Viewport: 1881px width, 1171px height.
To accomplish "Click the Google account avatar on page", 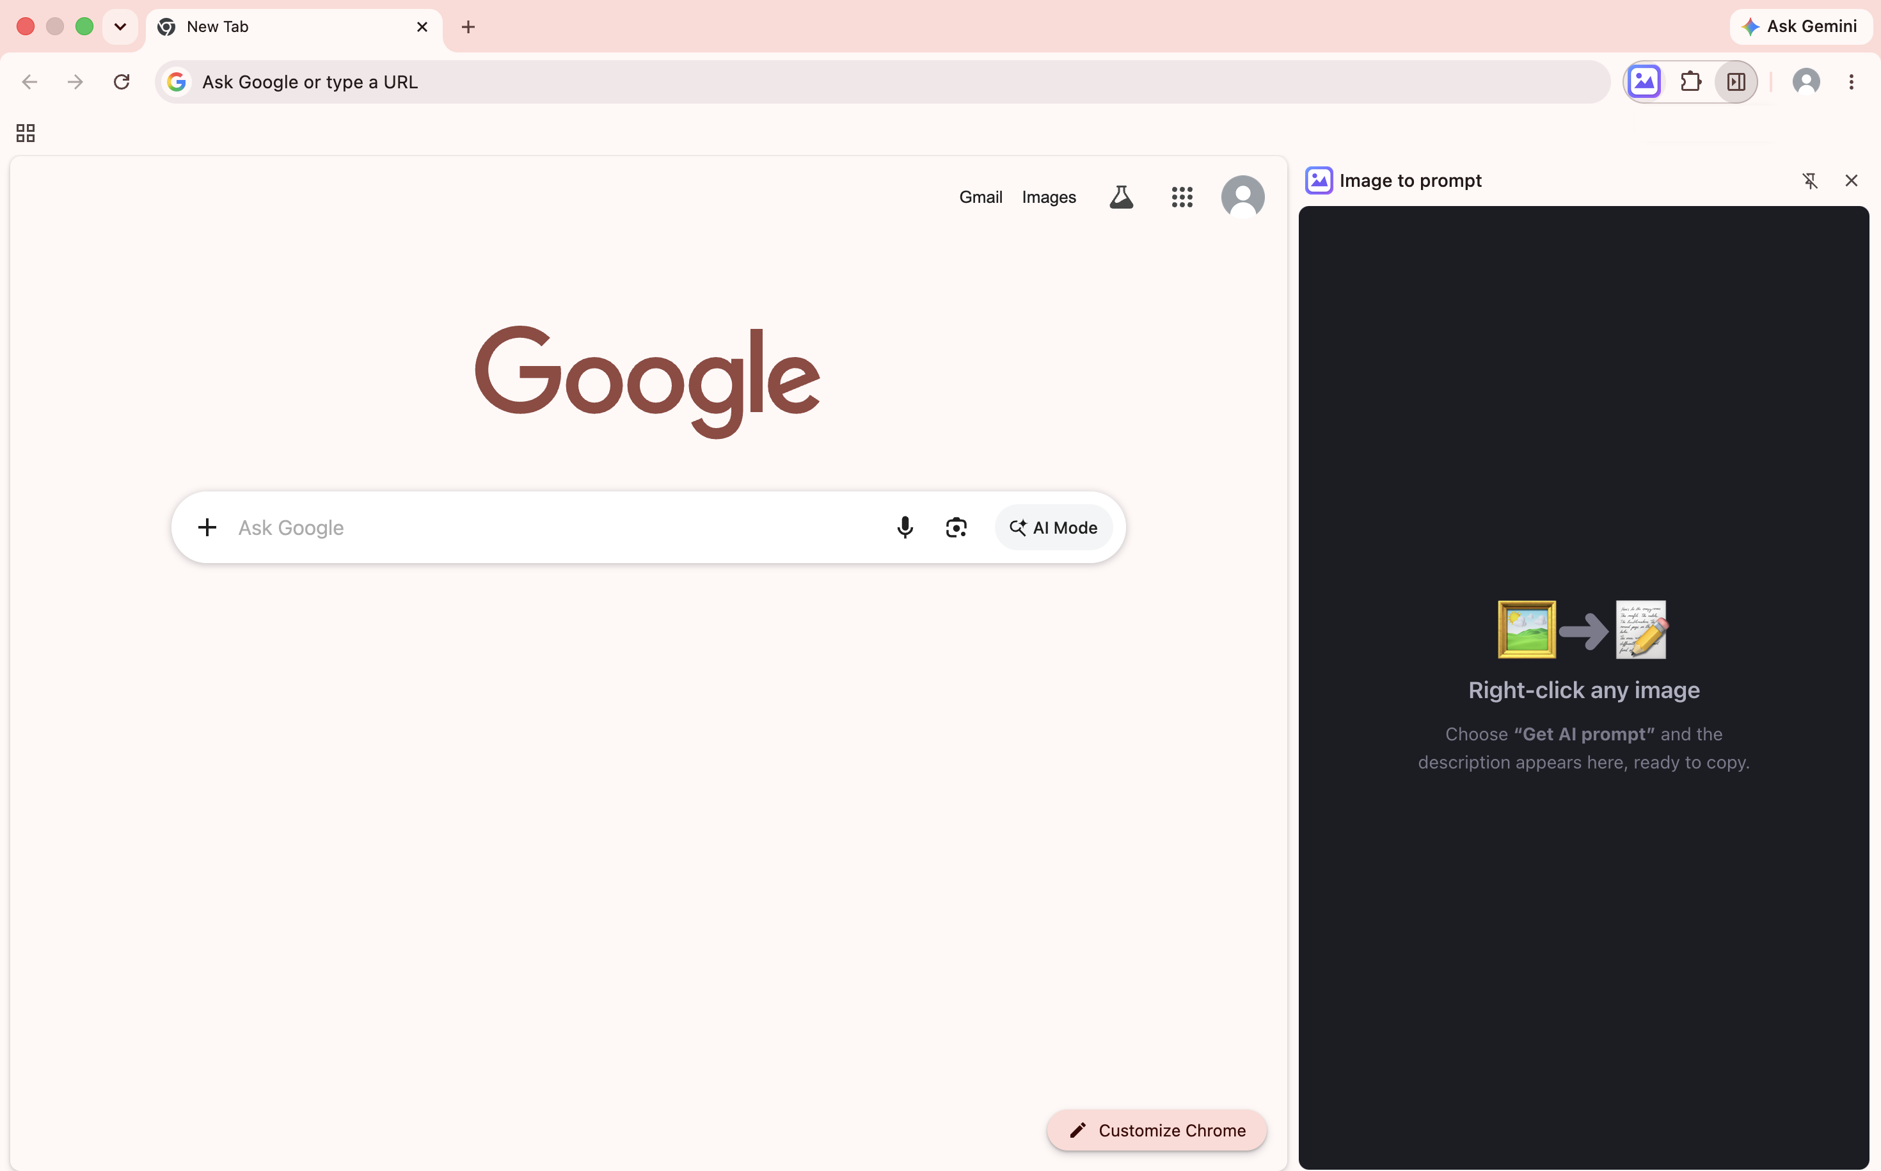I will (1242, 196).
